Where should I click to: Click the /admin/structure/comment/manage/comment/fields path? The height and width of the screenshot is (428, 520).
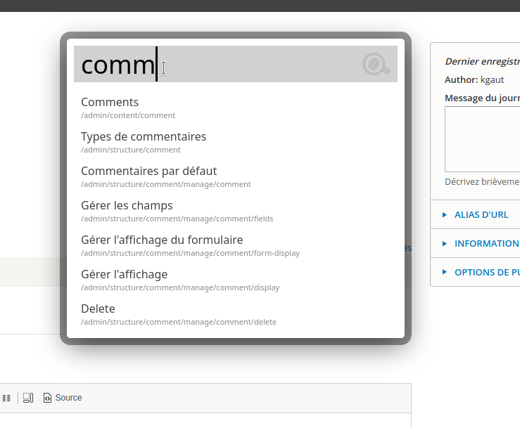coord(177,219)
